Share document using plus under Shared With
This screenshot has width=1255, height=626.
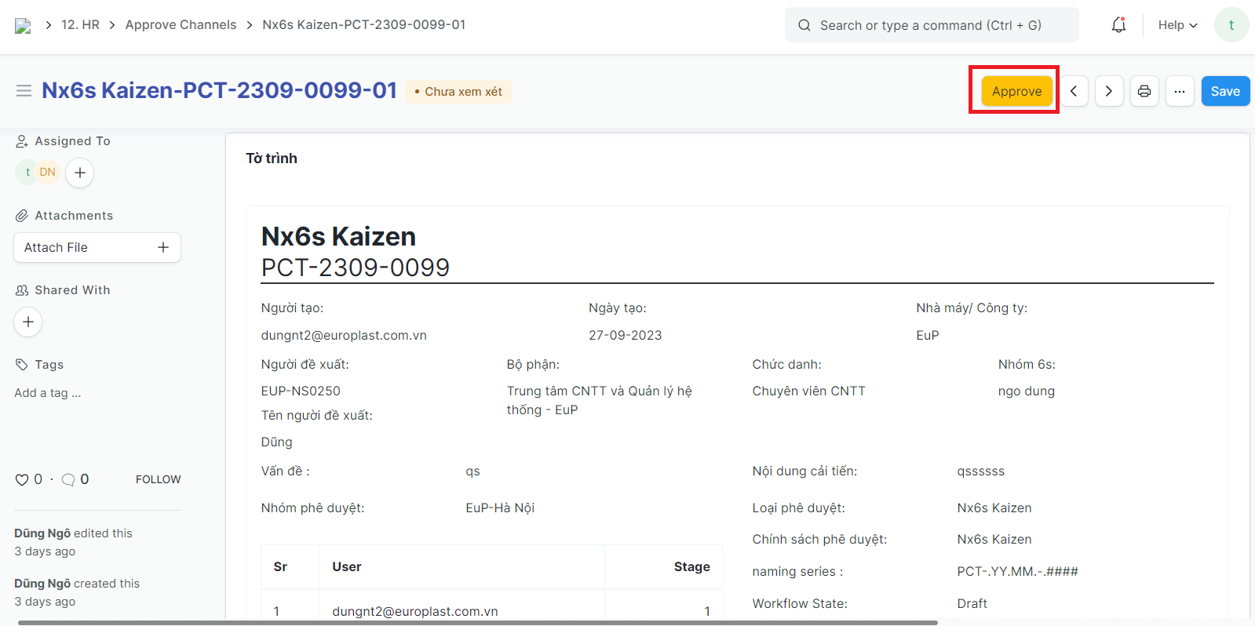click(28, 322)
